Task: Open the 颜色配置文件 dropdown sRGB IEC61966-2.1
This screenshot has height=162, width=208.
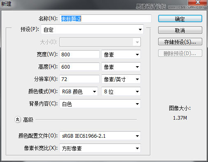Action: coord(100,136)
